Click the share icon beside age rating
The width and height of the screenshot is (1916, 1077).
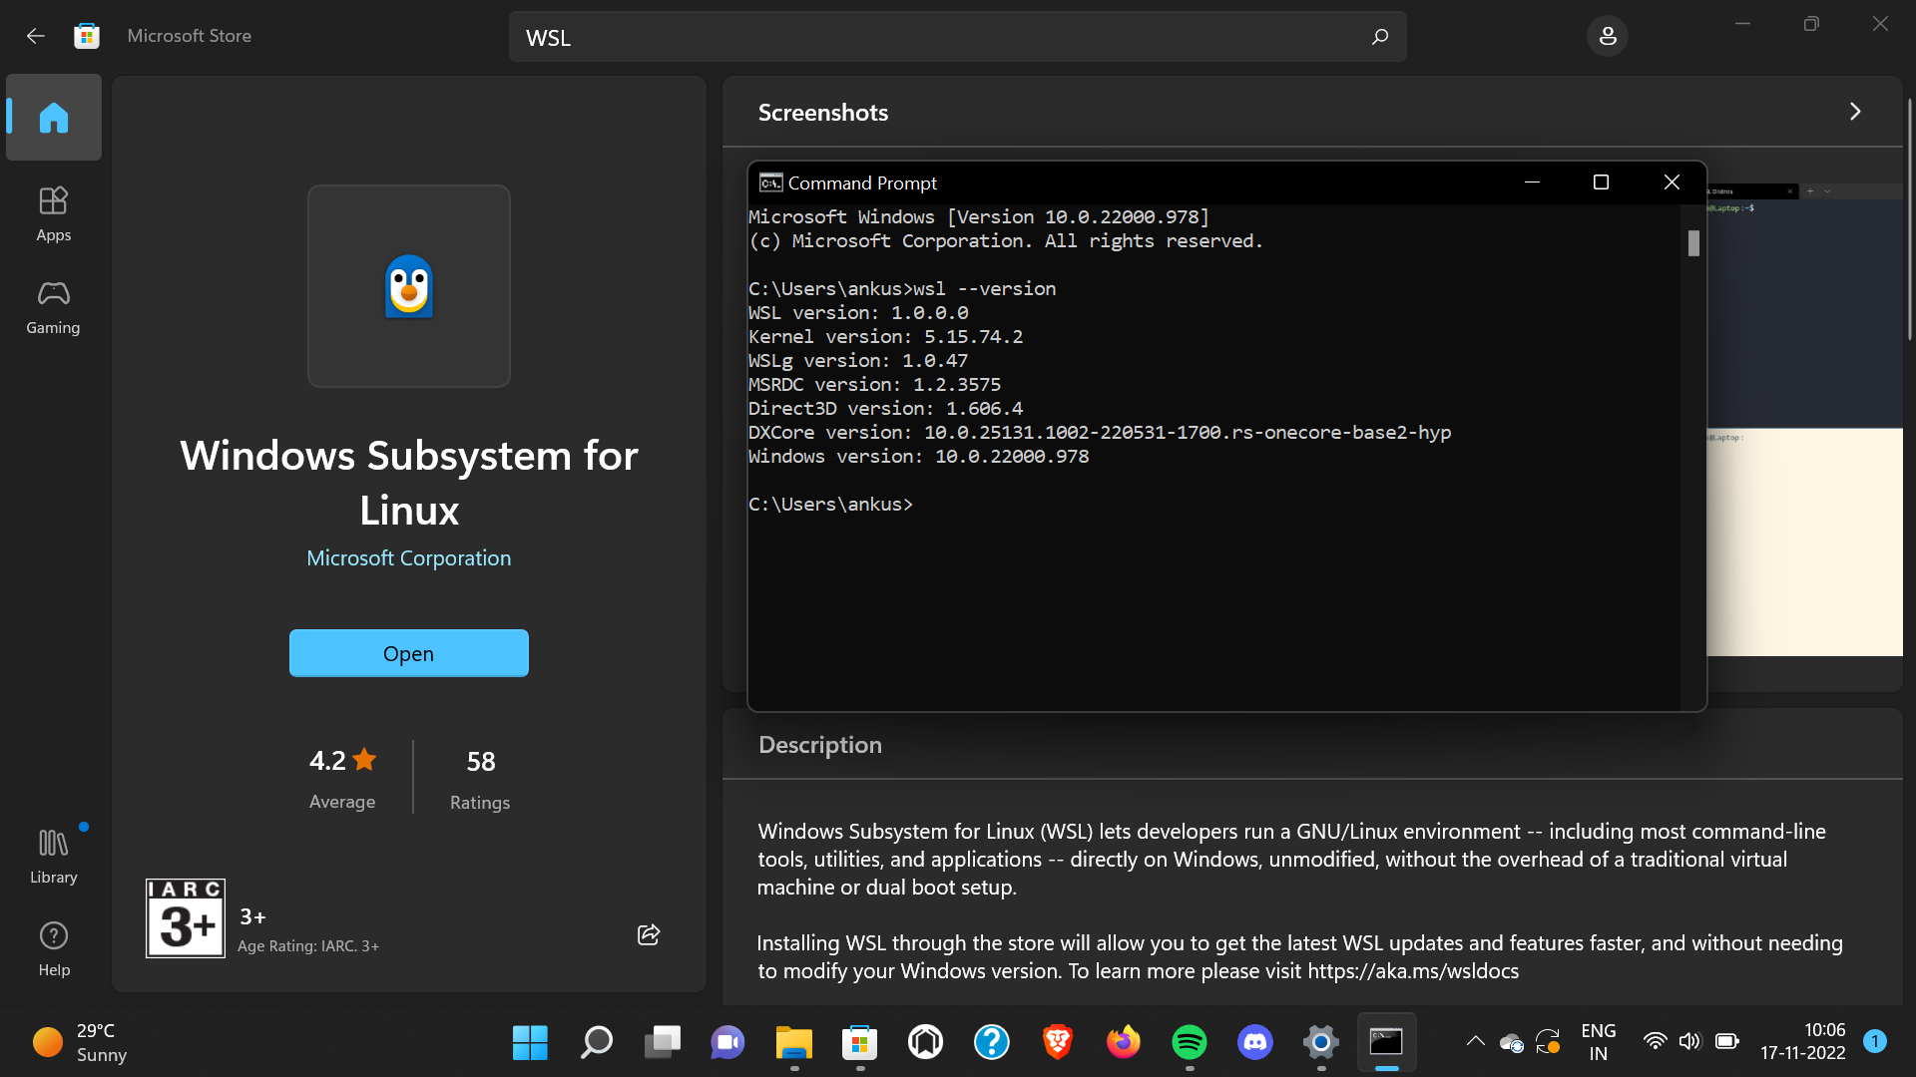point(649,934)
